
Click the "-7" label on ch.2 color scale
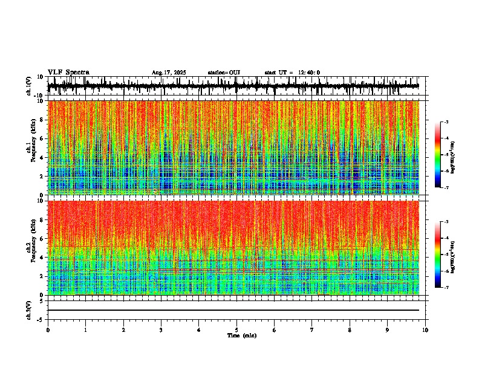pos(446,287)
